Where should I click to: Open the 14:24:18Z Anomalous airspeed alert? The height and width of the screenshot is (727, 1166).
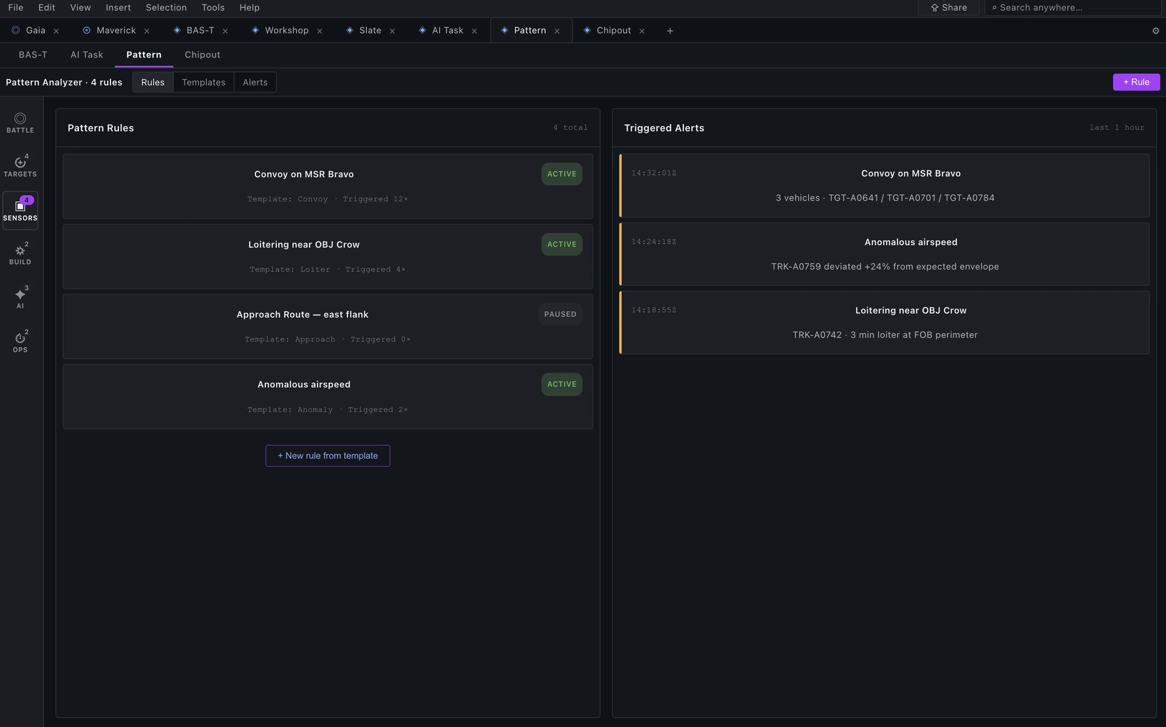(884, 254)
